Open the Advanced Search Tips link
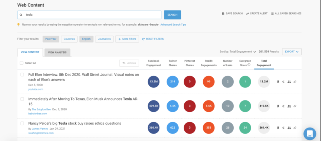 [x=173, y=25]
